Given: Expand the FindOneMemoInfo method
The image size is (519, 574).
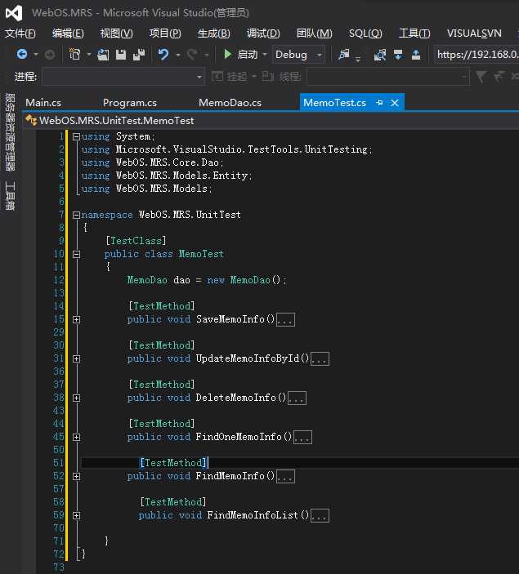Looking at the screenshot, I should click(x=76, y=437).
